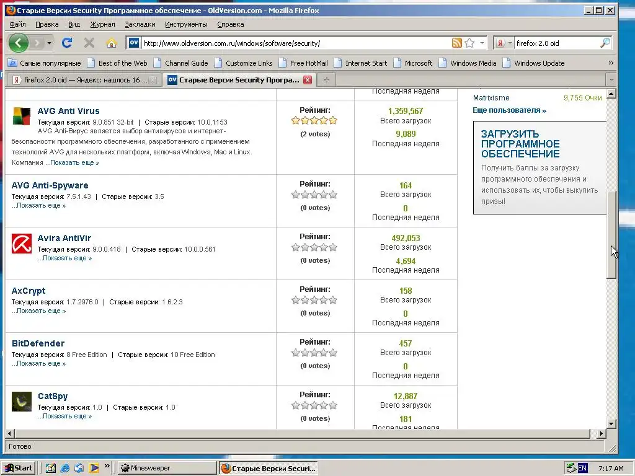Open the Channel Guide bookmark
Viewport: 635px width, 476px height.
coord(181,63)
